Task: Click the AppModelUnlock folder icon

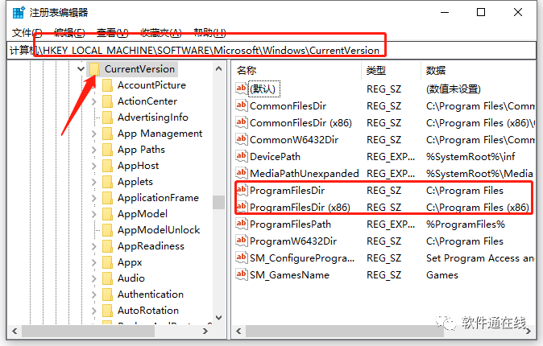Action: click(107, 230)
